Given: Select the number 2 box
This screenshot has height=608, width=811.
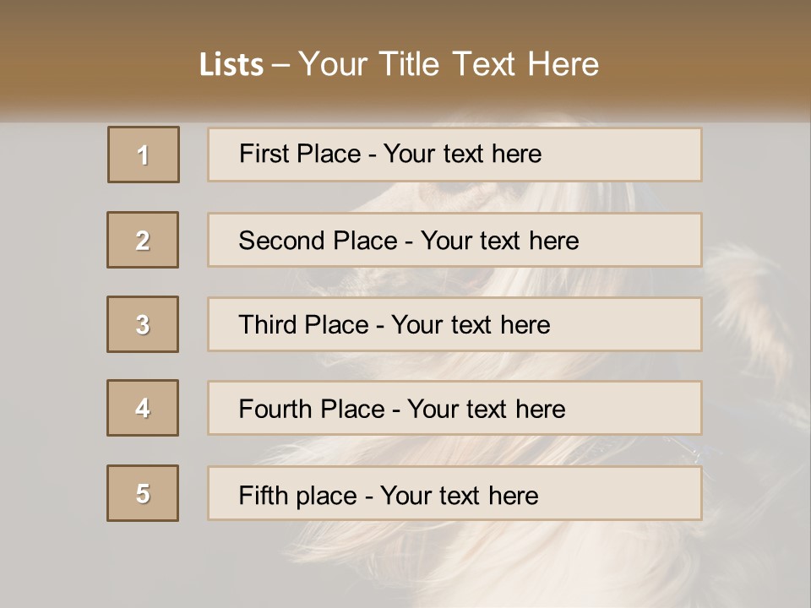Looking at the screenshot, I should 143,240.
